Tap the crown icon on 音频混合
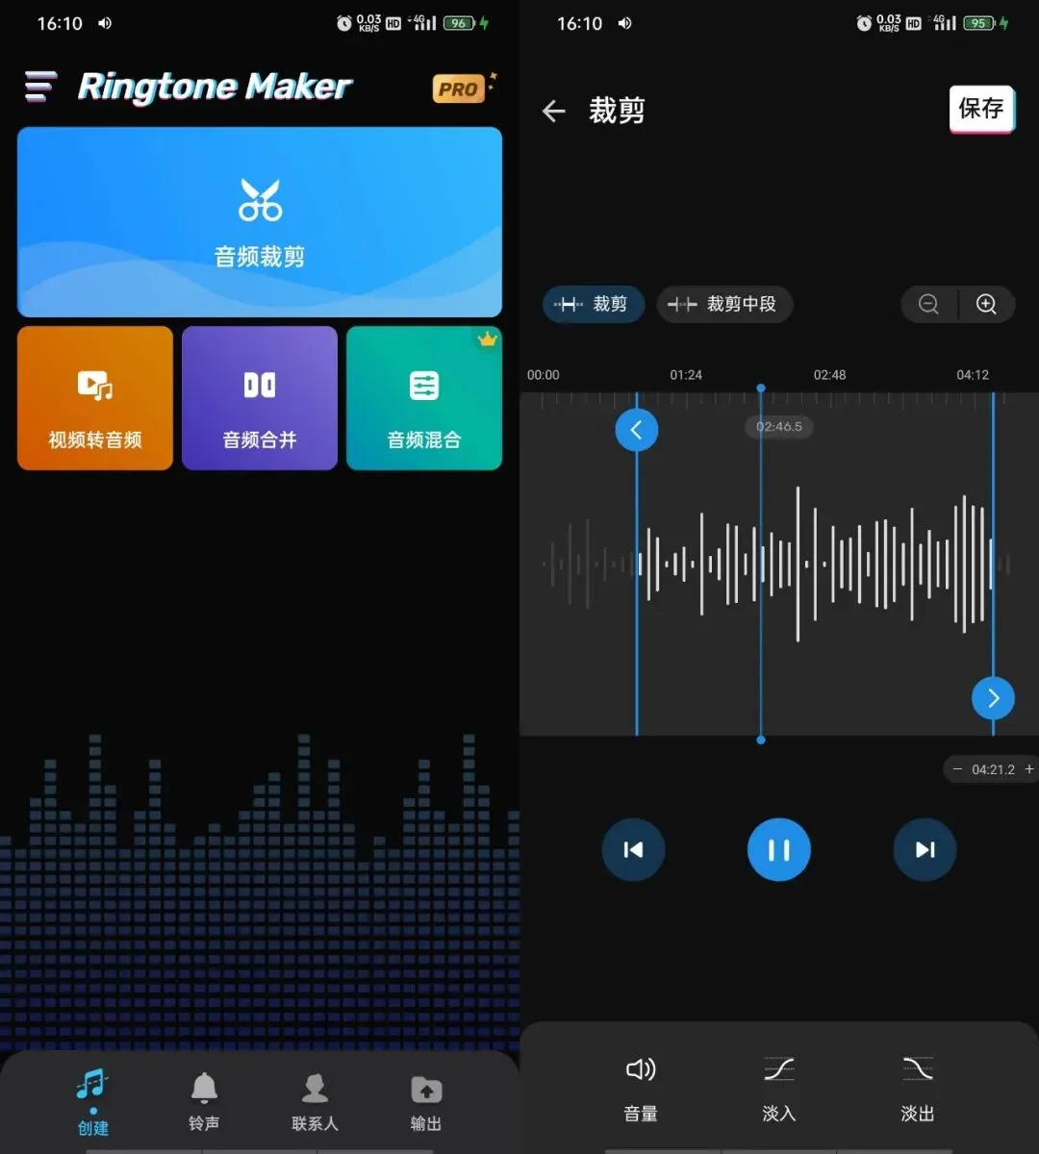The width and height of the screenshot is (1039, 1154). pyautogui.click(x=488, y=339)
